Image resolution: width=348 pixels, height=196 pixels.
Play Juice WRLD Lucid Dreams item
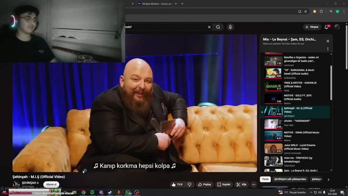click(295, 149)
